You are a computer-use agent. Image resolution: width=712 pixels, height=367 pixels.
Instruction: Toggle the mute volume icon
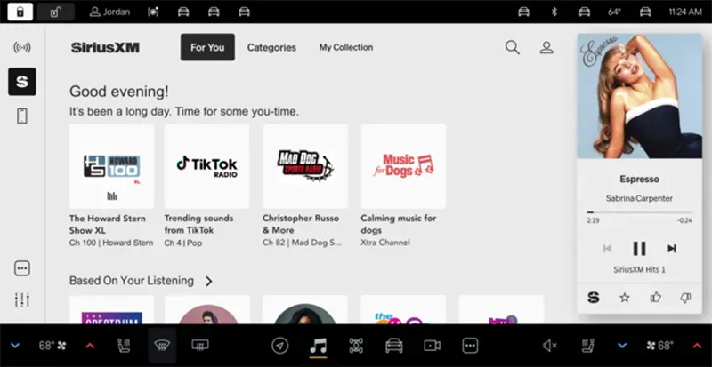pyautogui.click(x=550, y=346)
